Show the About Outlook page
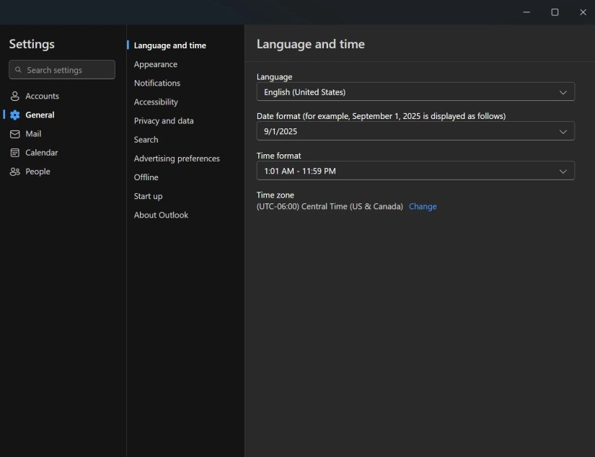Image resolution: width=595 pixels, height=457 pixels. [x=161, y=215]
